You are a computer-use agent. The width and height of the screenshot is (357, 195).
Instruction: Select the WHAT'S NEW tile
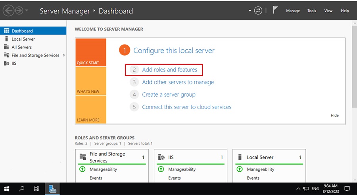(91, 81)
